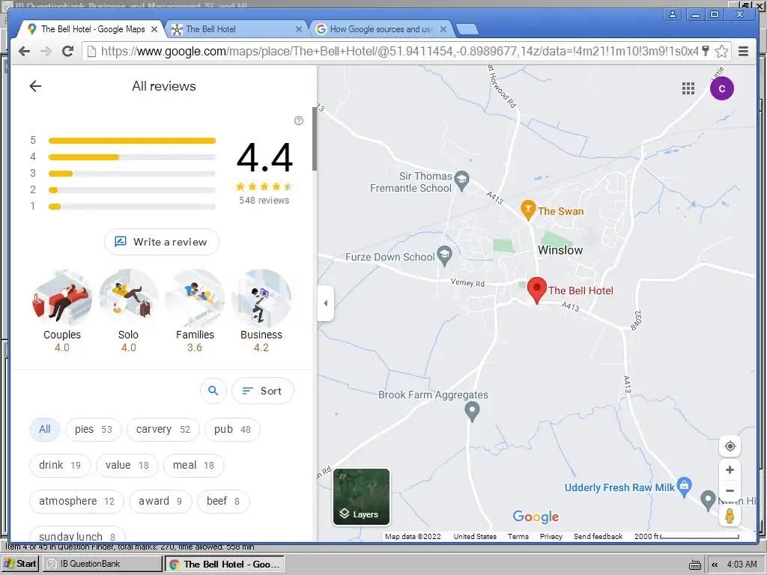Collapse the side panel arrow
Image resolution: width=767 pixels, height=575 pixels.
(326, 303)
